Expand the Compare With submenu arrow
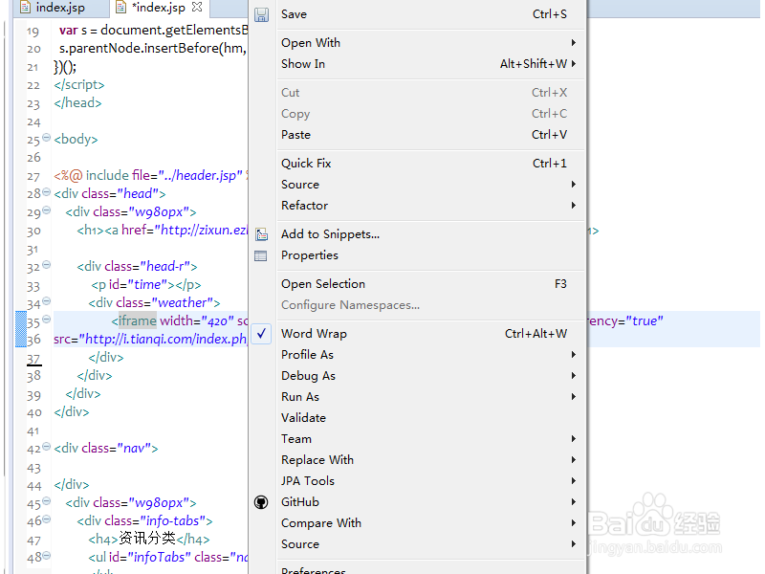Screen dimensions: 765x574 [574, 522]
